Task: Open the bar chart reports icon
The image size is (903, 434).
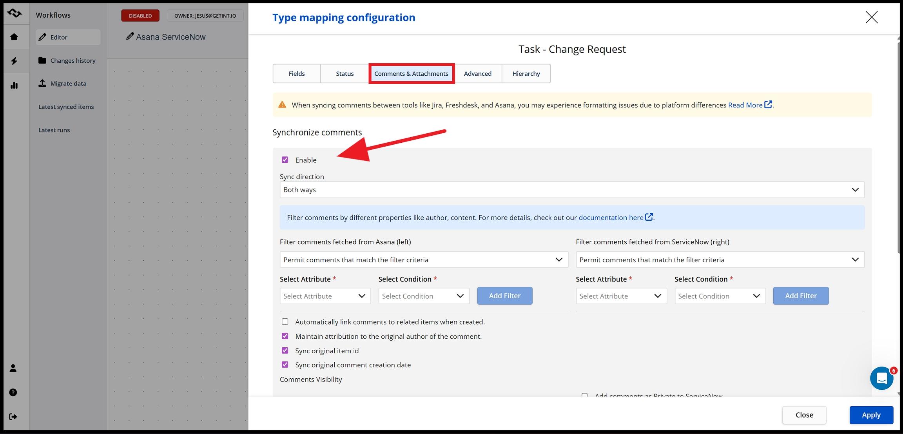Action: click(14, 85)
